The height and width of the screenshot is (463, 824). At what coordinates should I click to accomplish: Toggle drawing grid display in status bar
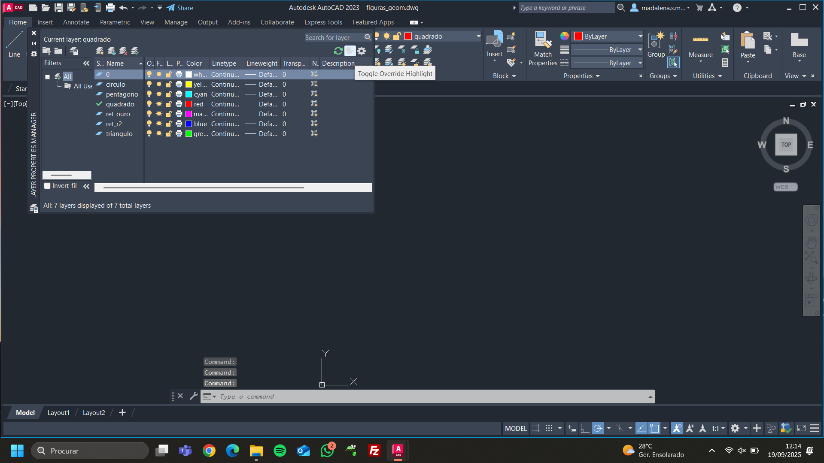point(536,428)
